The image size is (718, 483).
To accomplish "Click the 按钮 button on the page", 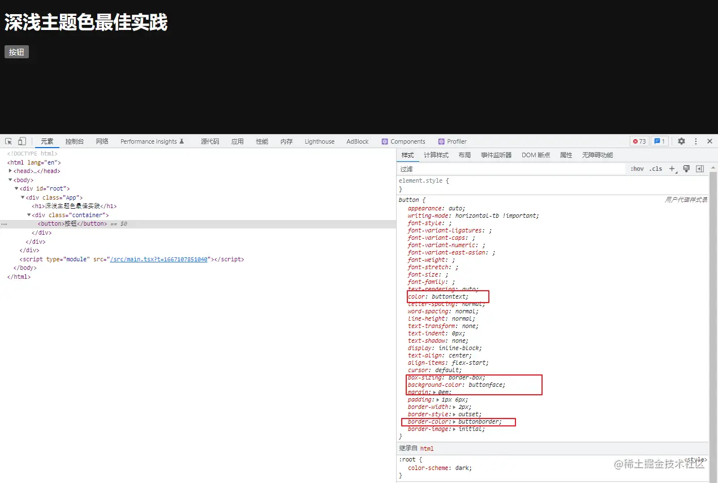I will click(x=16, y=52).
